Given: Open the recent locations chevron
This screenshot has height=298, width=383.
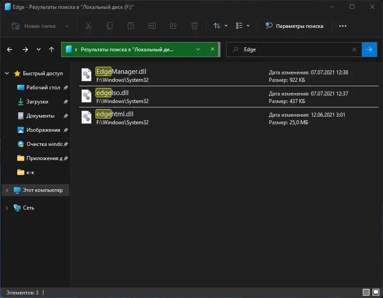Looking at the screenshot, I should click(38, 50).
